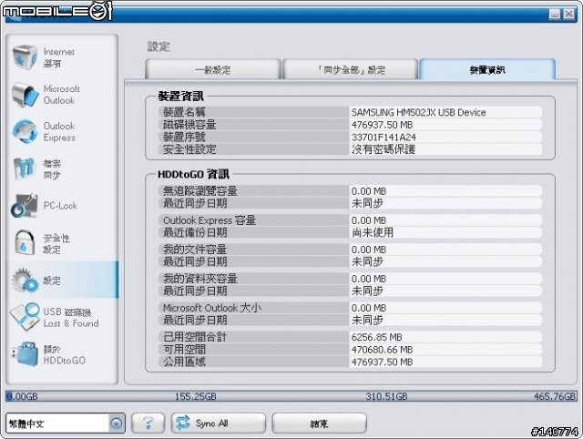Open the Outlook Express sync icon

[25, 131]
